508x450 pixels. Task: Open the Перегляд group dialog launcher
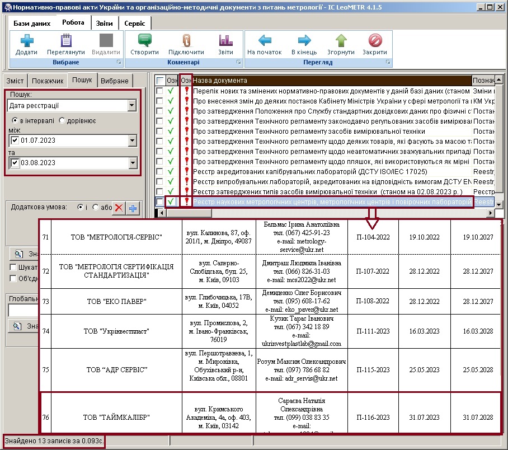tap(388, 62)
